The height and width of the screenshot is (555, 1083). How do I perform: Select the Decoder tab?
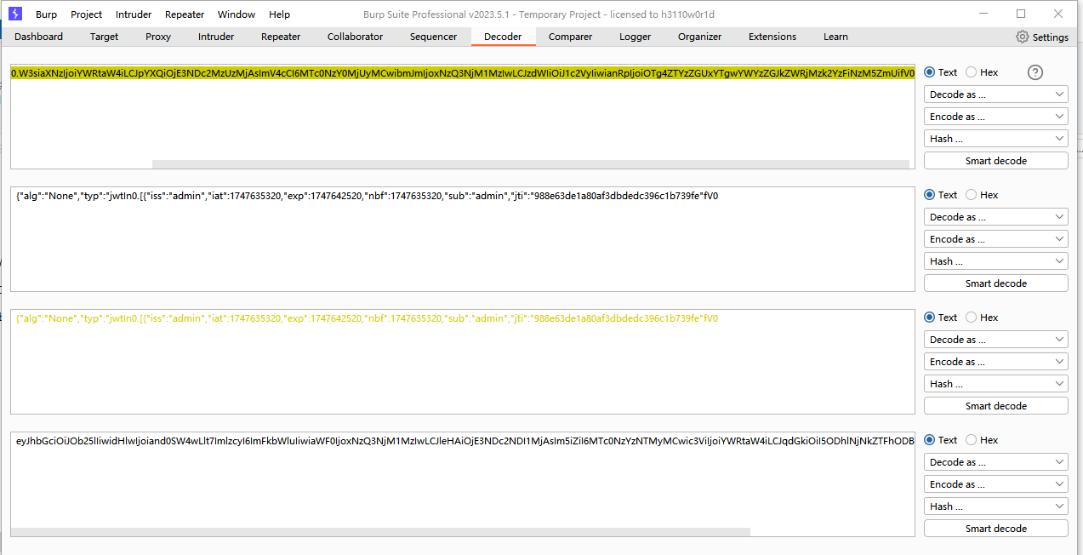503,37
